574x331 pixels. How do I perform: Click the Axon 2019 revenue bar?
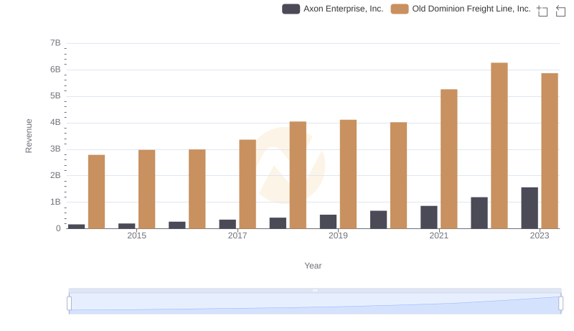[x=328, y=222]
